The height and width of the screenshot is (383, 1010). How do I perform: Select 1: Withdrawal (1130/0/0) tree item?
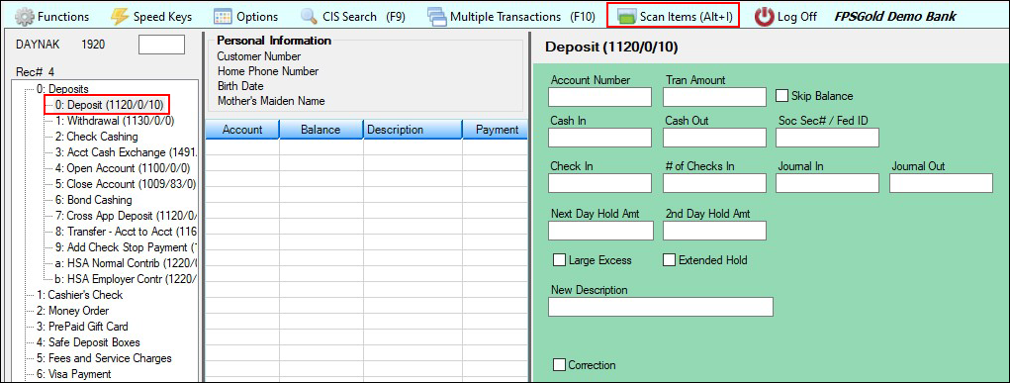(114, 121)
